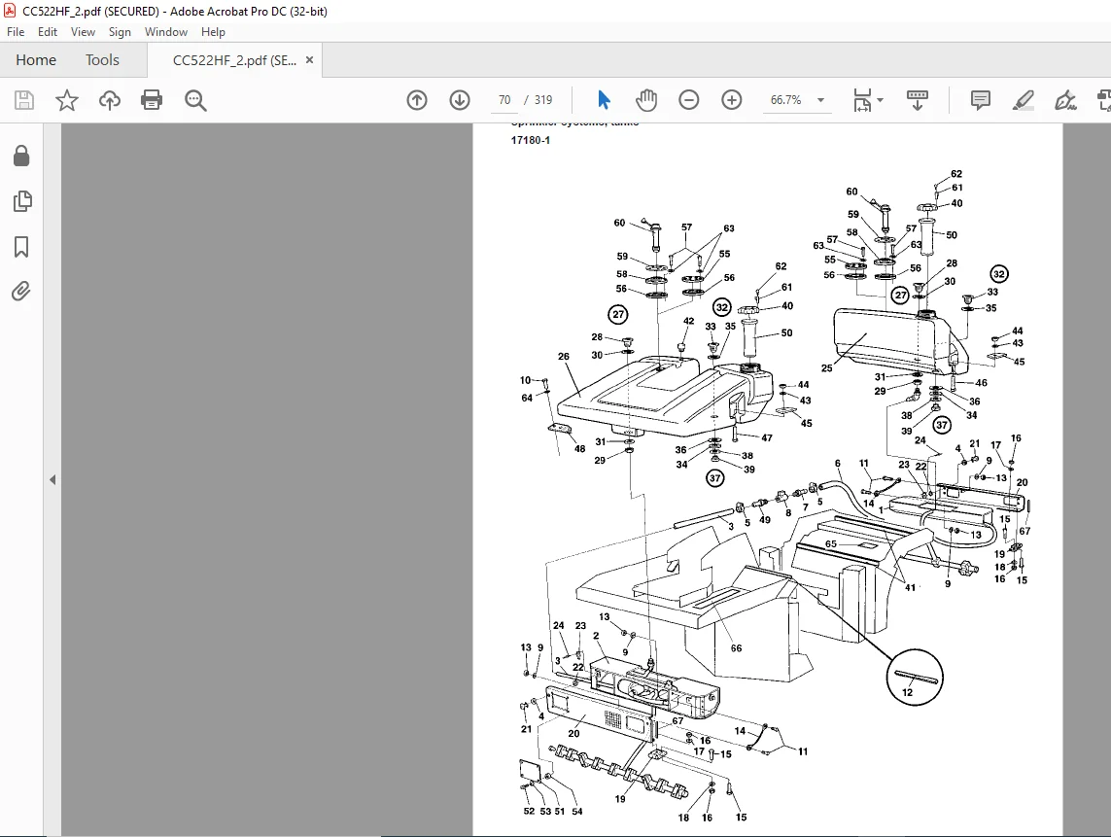This screenshot has height=837, width=1111.
Task: Switch to the Home tab
Action: [x=36, y=60]
